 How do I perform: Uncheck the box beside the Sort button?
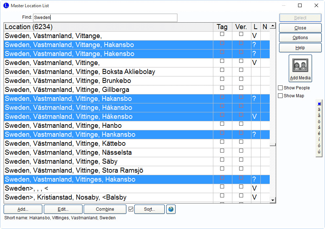[131, 209]
